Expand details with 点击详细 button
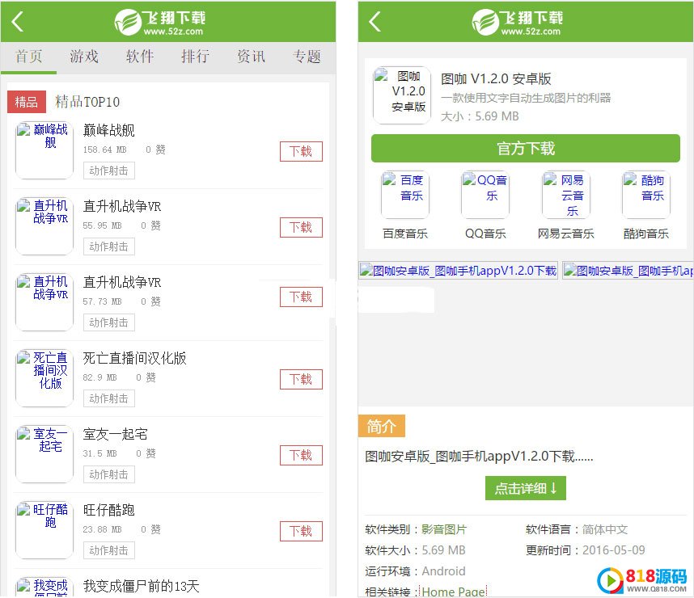Screen dimensions: 694x598 coord(526,488)
